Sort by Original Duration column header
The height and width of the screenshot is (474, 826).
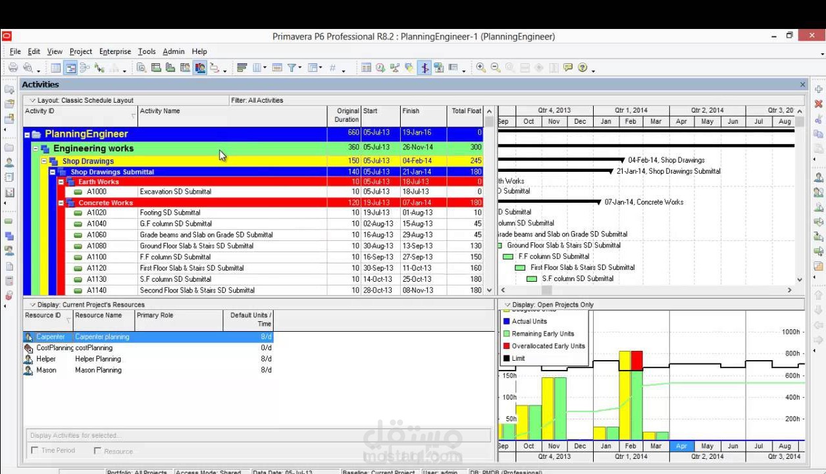pyautogui.click(x=344, y=115)
